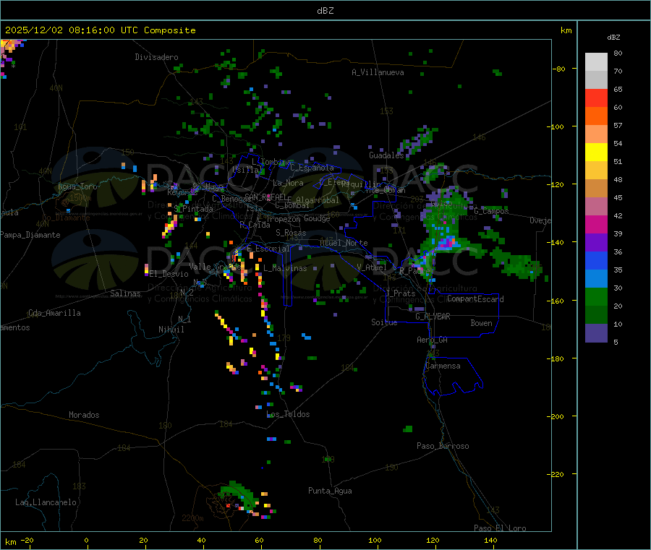Click the "G_Campos" map label

pyautogui.click(x=491, y=211)
